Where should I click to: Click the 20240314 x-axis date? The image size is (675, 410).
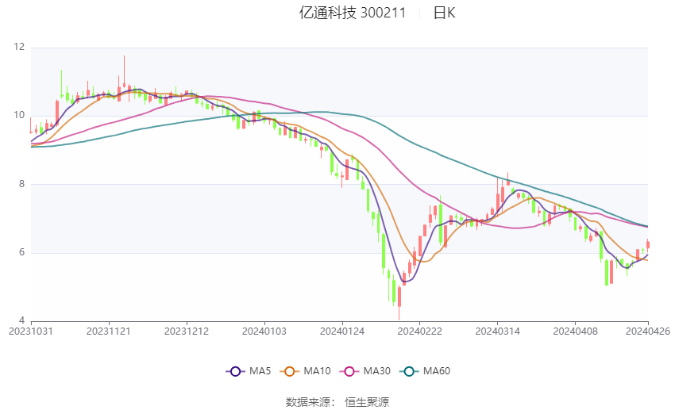[x=497, y=331]
